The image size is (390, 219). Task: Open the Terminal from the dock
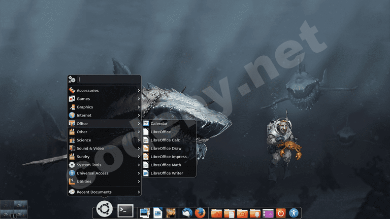(x=125, y=210)
